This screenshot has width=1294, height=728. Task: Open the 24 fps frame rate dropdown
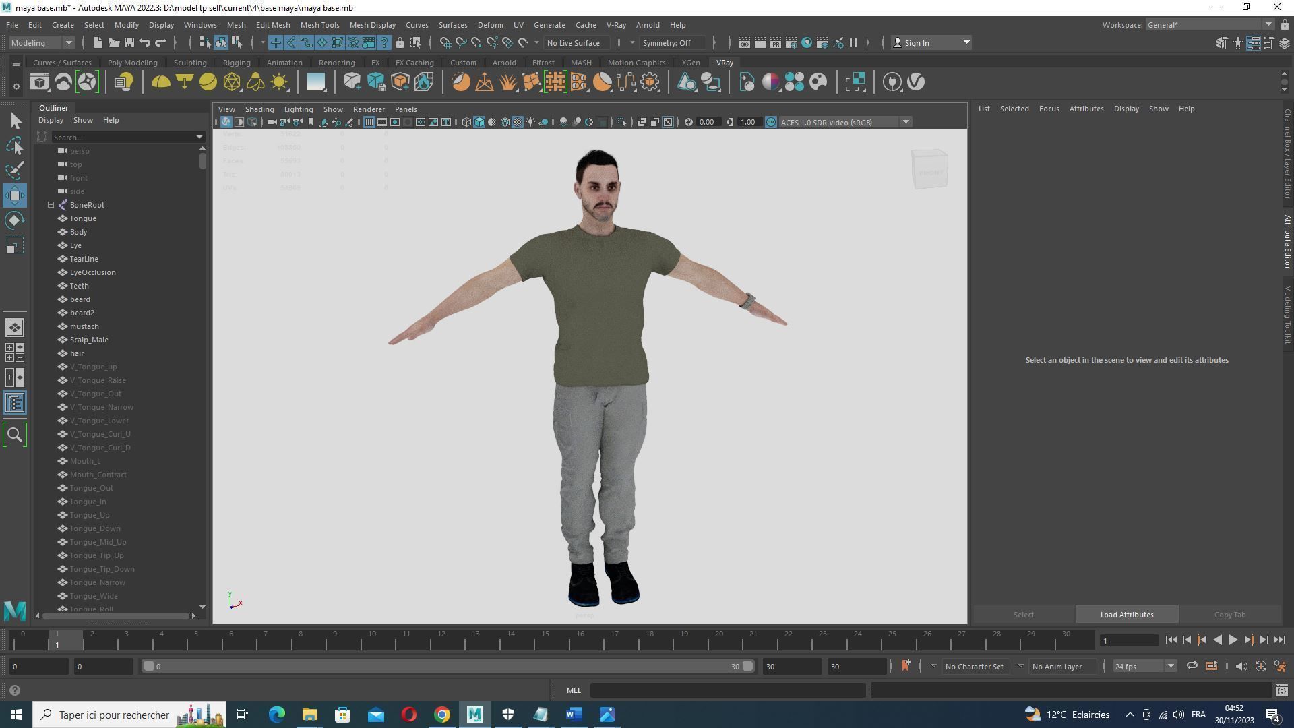(1144, 666)
